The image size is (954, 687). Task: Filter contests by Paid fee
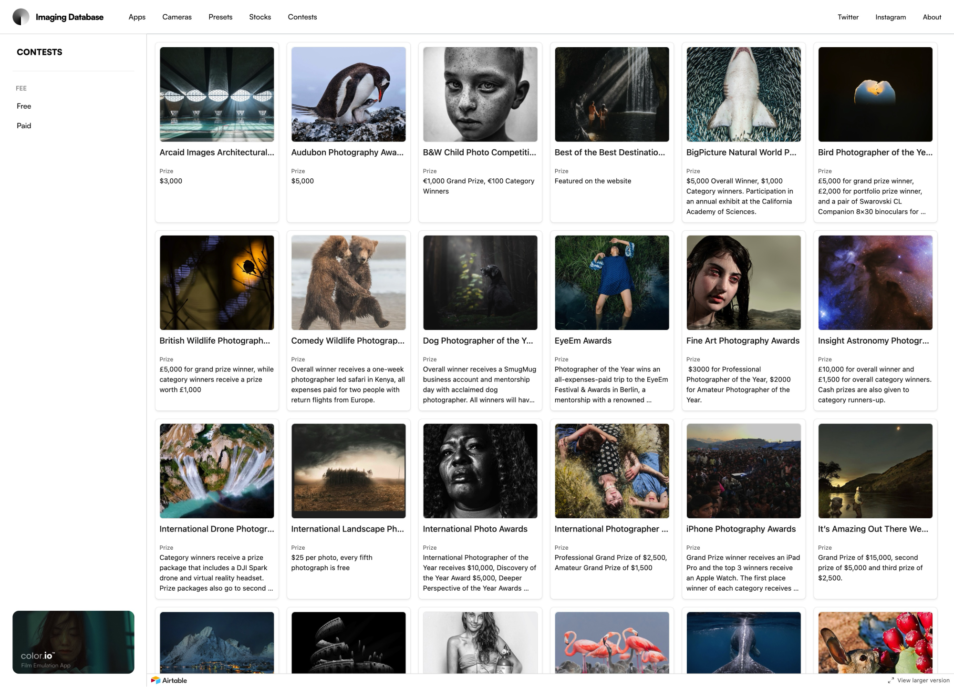[x=24, y=125]
